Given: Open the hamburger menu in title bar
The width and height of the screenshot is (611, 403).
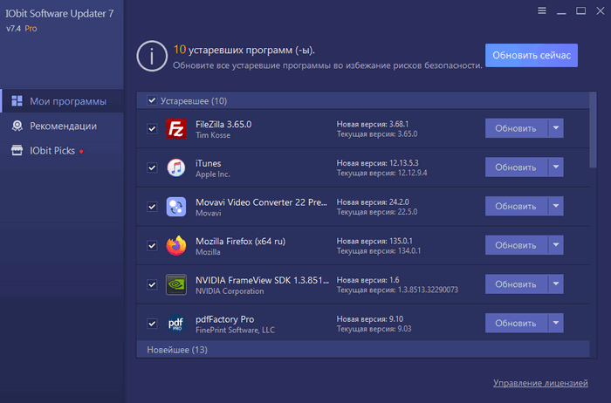Looking at the screenshot, I should pyautogui.click(x=542, y=11).
